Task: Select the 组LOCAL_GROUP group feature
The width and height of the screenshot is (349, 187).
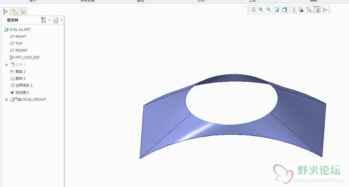Action: click(x=28, y=99)
